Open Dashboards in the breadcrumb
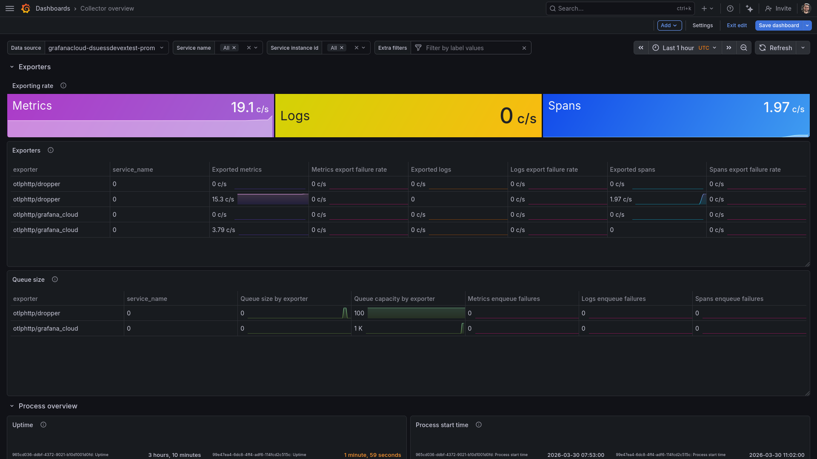 (53, 8)
